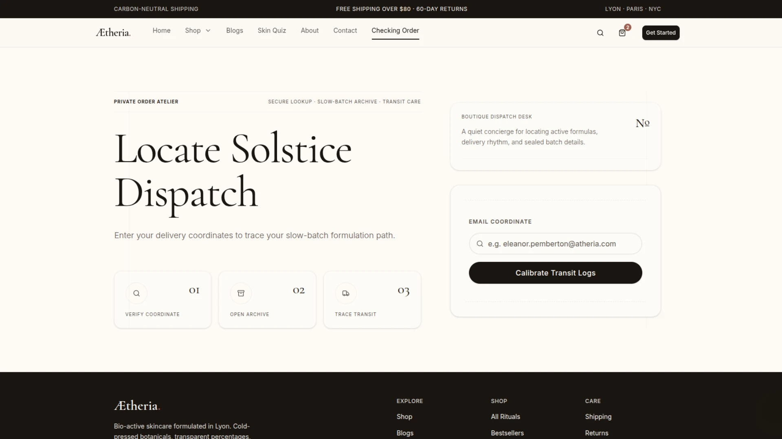Click the search icon inside email field
The image size is (782, 439).
[x=480, y=243]
